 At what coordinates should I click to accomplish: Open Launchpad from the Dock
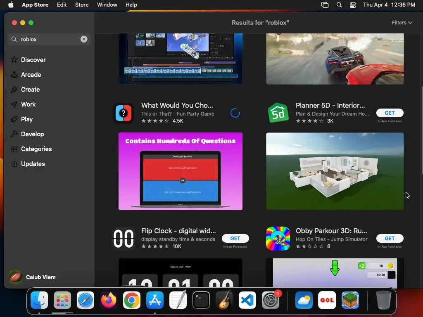pos(62,300)
